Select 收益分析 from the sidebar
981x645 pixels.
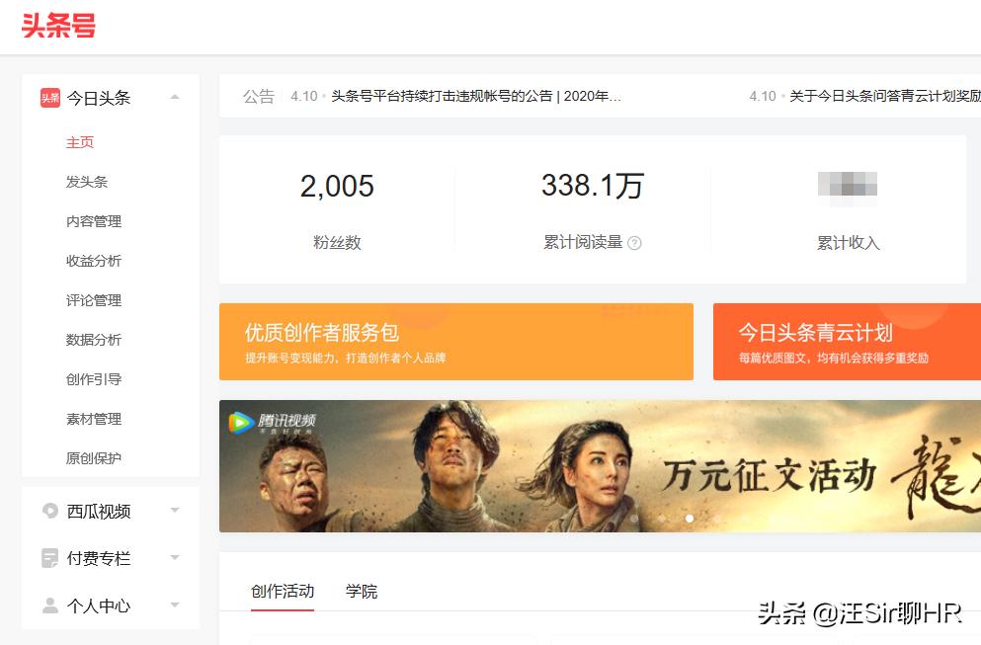tap(94, 261)
